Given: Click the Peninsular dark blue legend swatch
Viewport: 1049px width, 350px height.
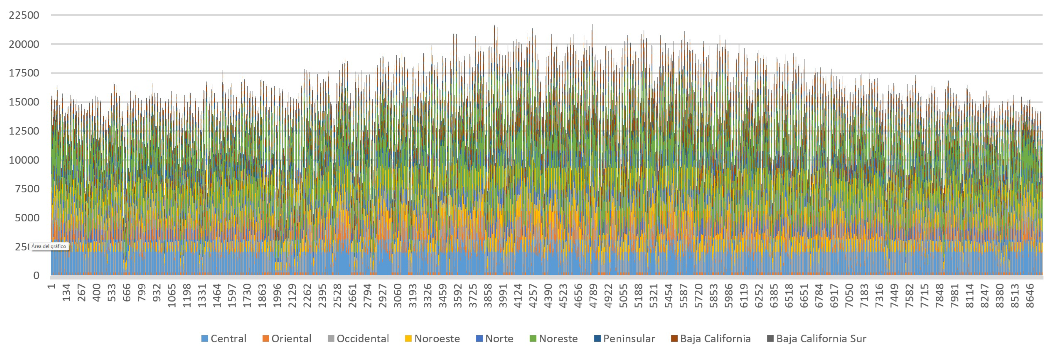Looking at the screenshot, I should tap(597, 339).
